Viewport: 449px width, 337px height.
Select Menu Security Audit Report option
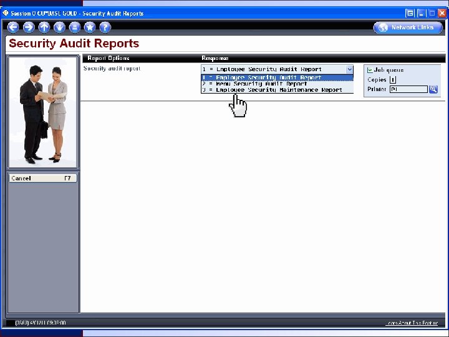[x=277, y=84]
